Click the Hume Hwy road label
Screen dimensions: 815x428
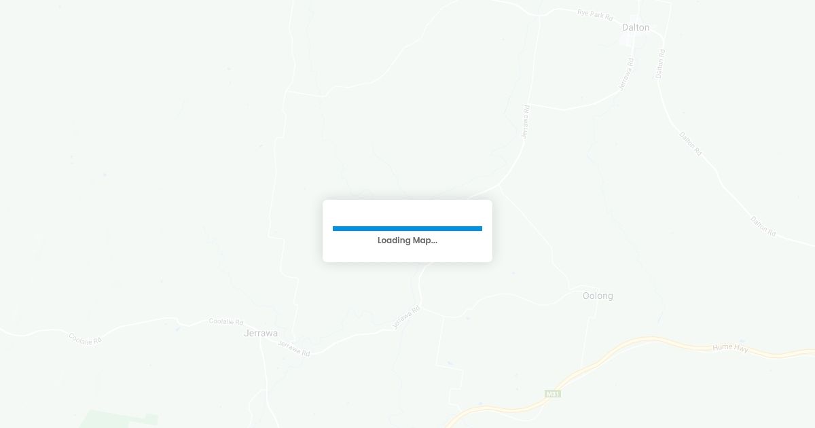tap(730, 348)
